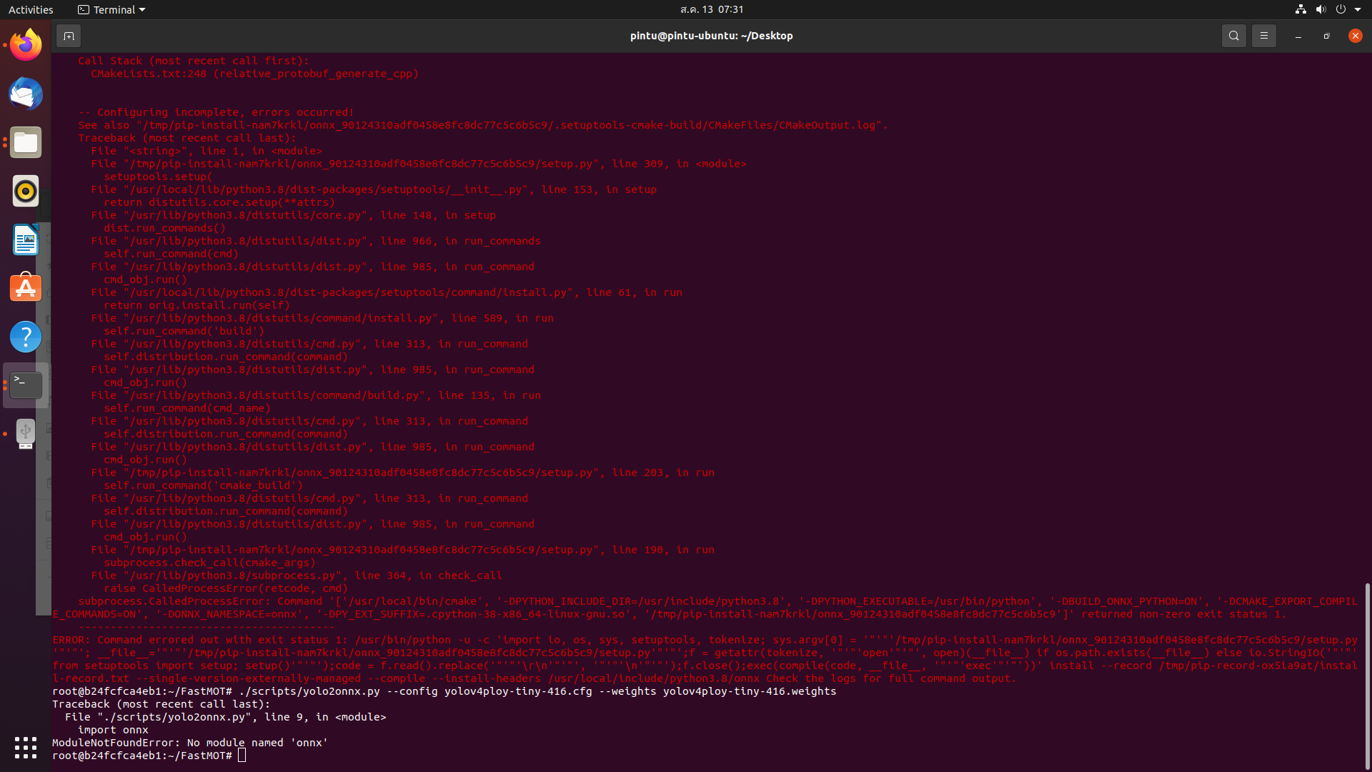Open the Help application

25,336
